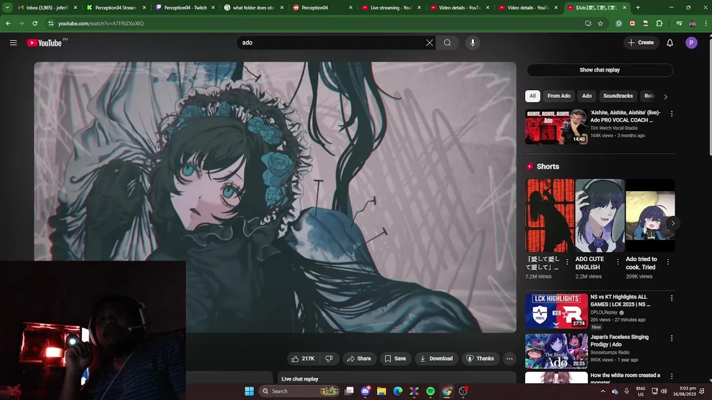This screenshot has width=712, height=400.
Task: Click the Create button
Action: coord(641,43)
